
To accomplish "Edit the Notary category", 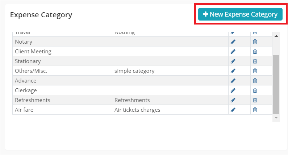I will point(233,42).
